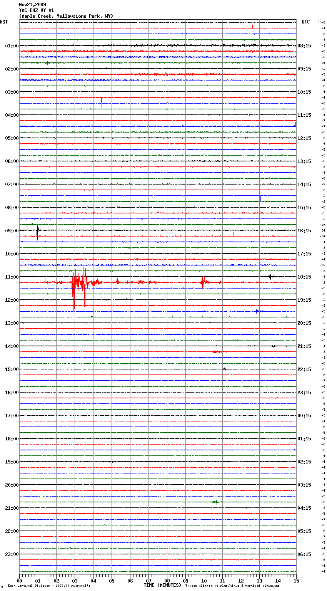Click the 18:15 UTC time label

point(304,277)
